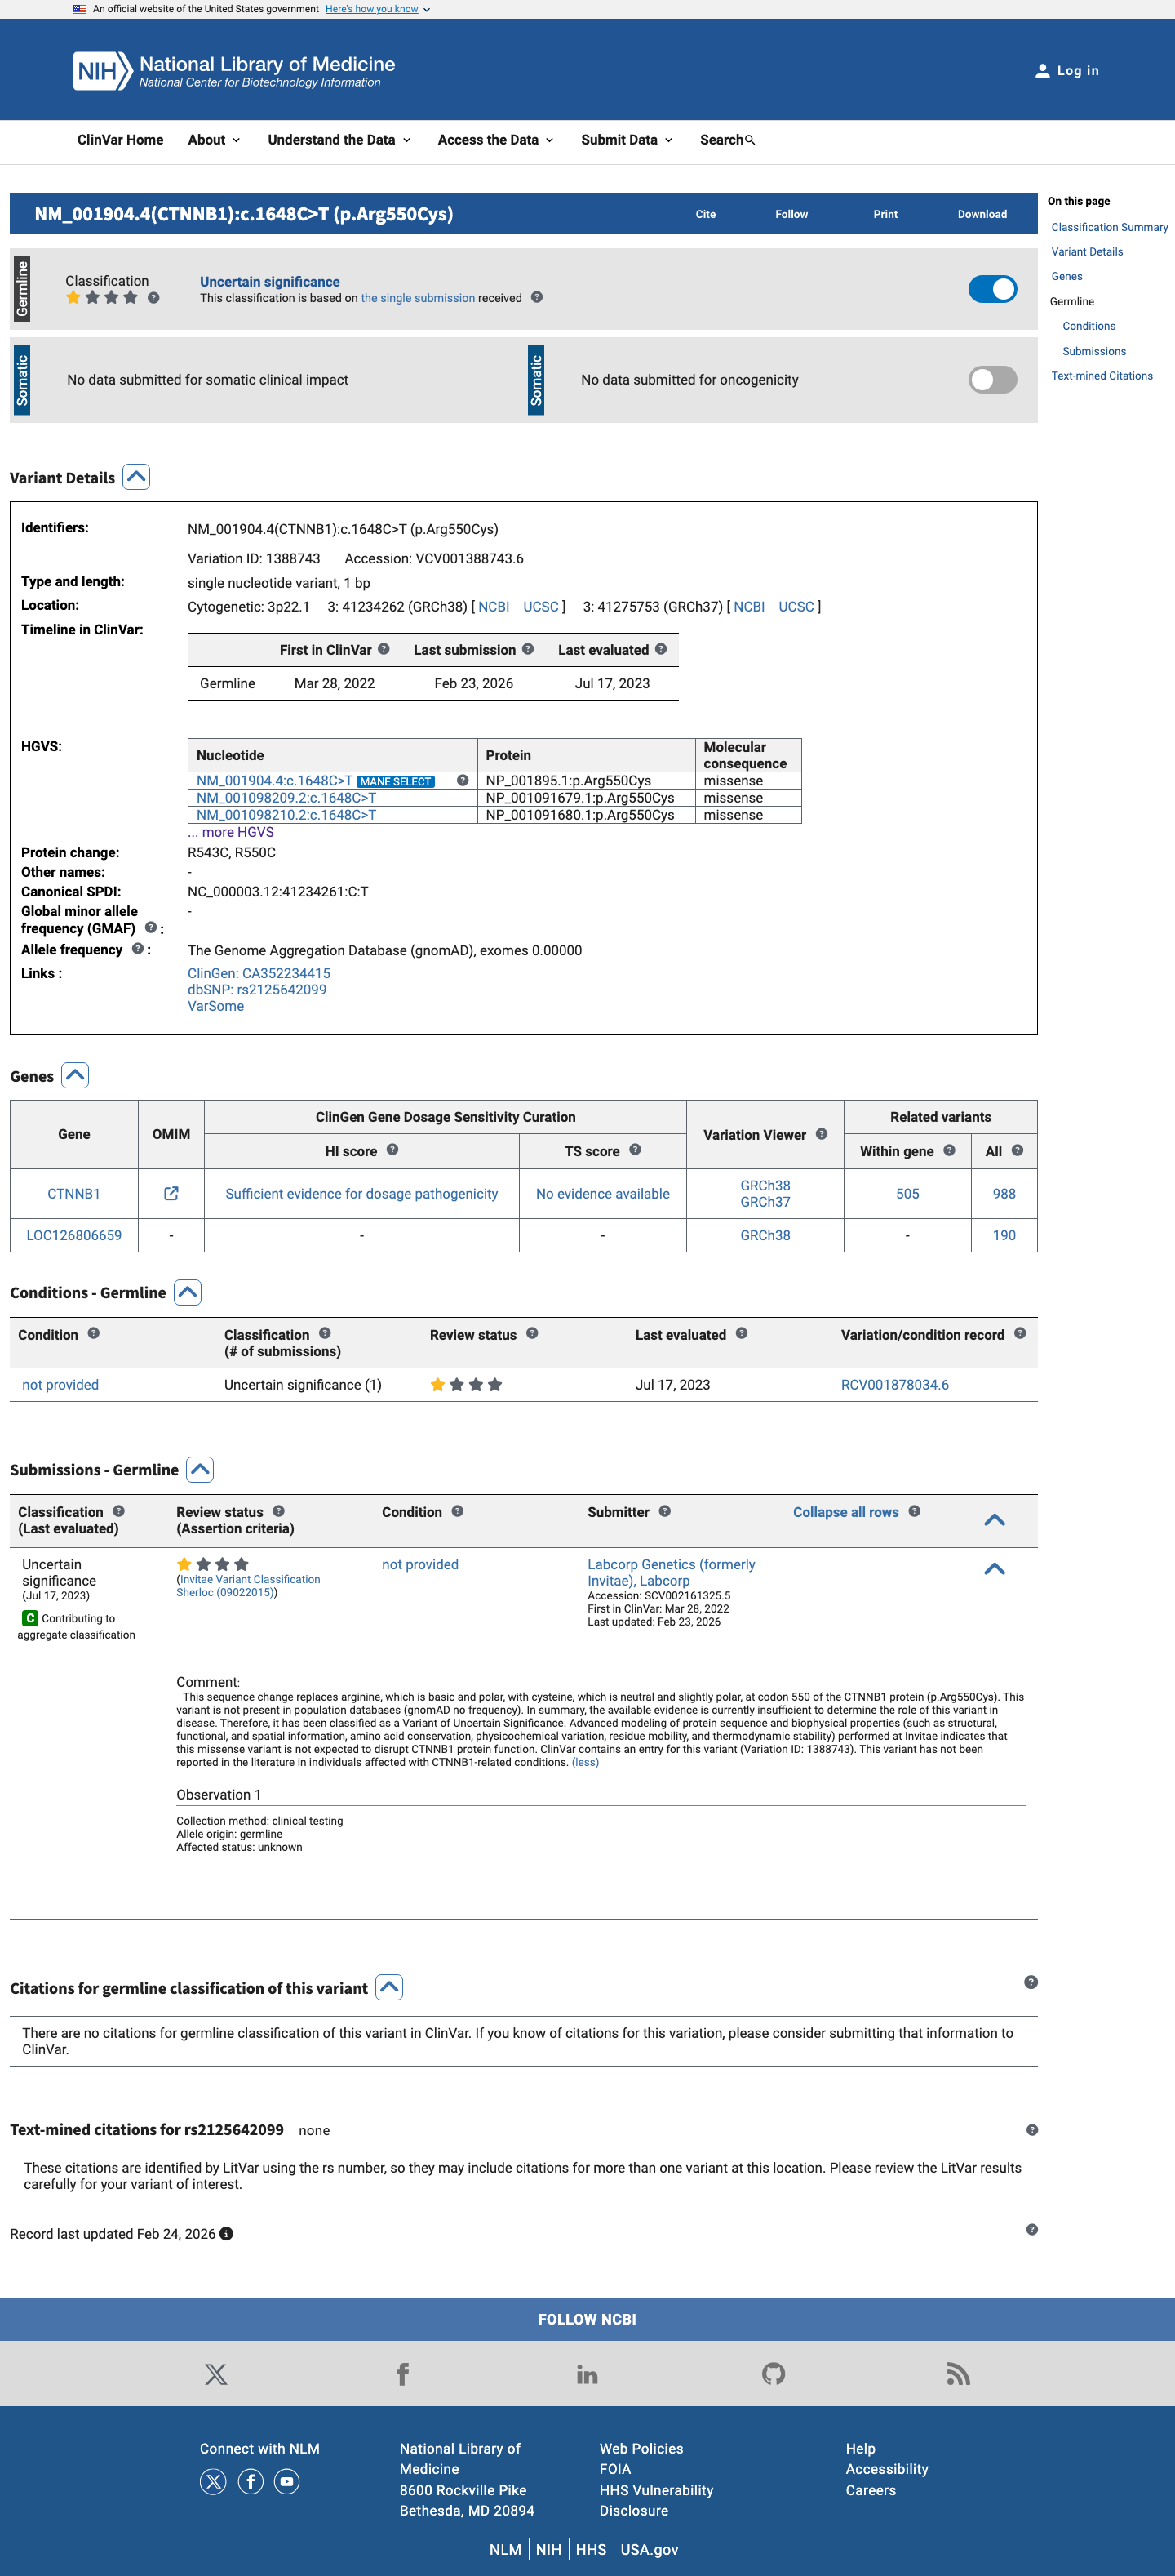1175x2576 pixels.
Task: Click the Log in user icon
Action: 1042,71
